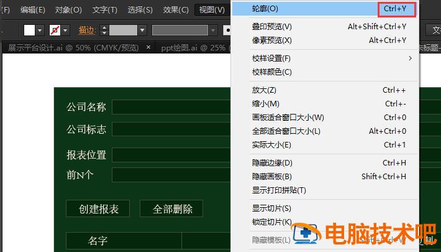441x252 pixels.
Task: Click the 描边 stroke panel link
Action: pyautogui.click(x=87, y=30)
